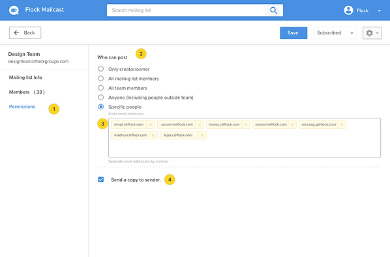Select All mailing list members option
Viewport: 390px width, 257px height.
point(100,78)
